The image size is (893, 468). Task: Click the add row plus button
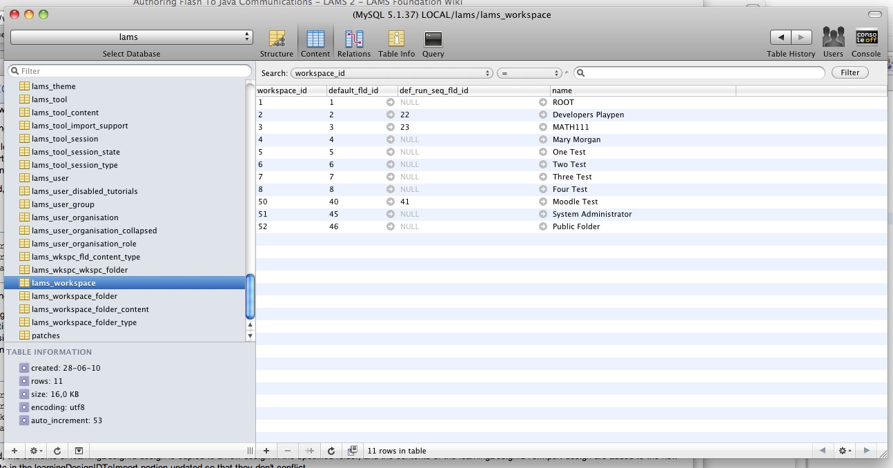pos(266,451)
